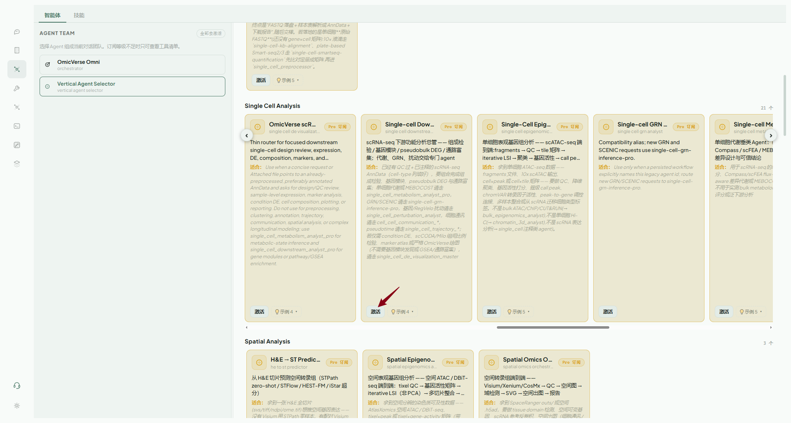The width and height of the screenshot is (791, 423).
Task: Open the chart graph icon in sidebar
Action: pyautogui.click(x=17, y=145)
